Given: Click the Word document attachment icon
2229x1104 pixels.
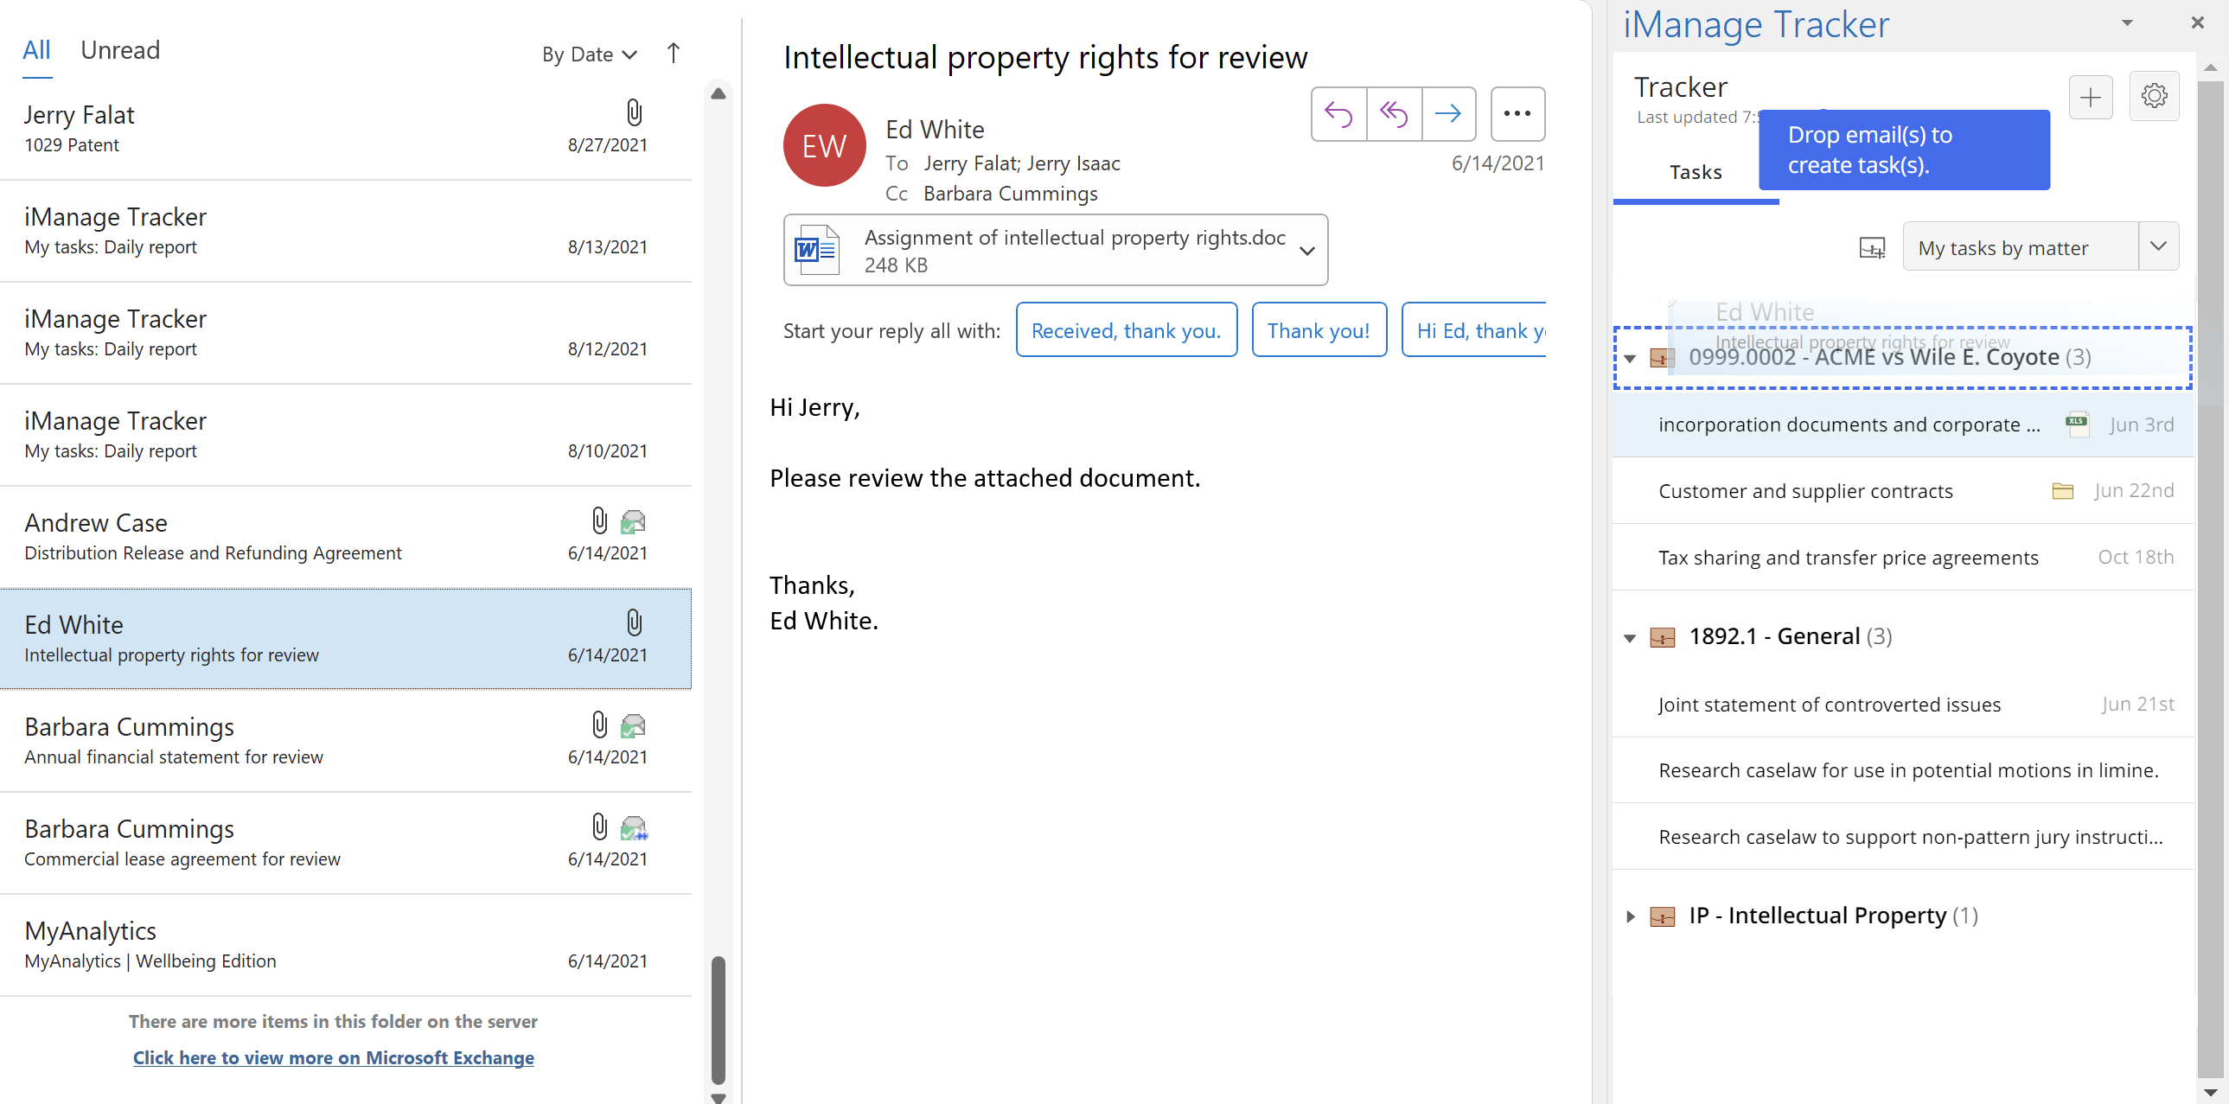Looking at the screenshot, I should (x=816, y=250).
